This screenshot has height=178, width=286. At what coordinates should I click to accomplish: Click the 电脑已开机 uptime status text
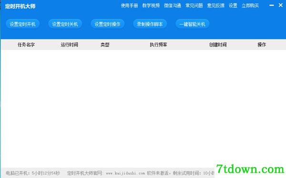pyautogui.click(x=33, y=173)
